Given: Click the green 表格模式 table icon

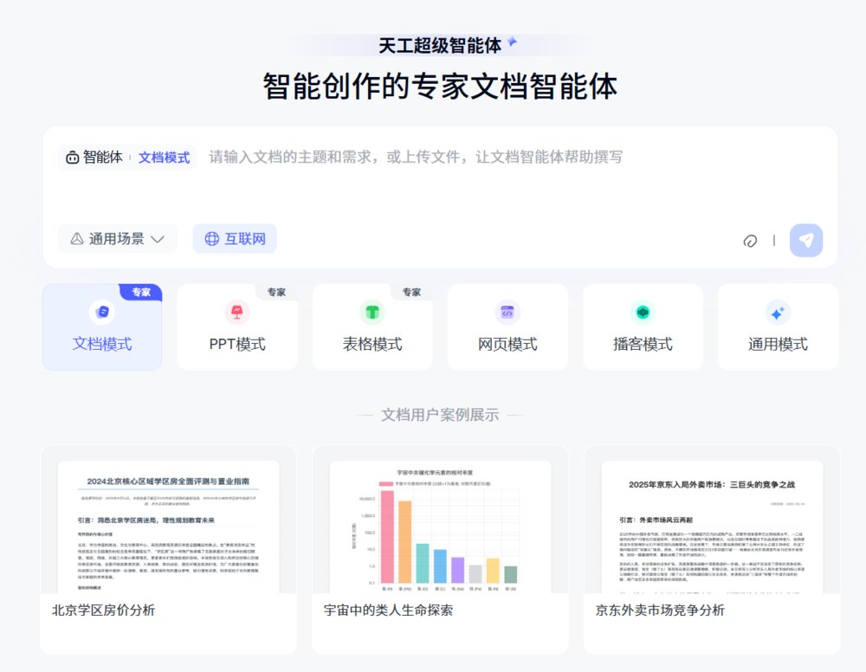Looking at the screenshot, I should coord(372,312).
